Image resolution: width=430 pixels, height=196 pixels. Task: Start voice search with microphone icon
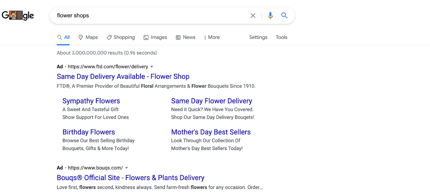270,15
